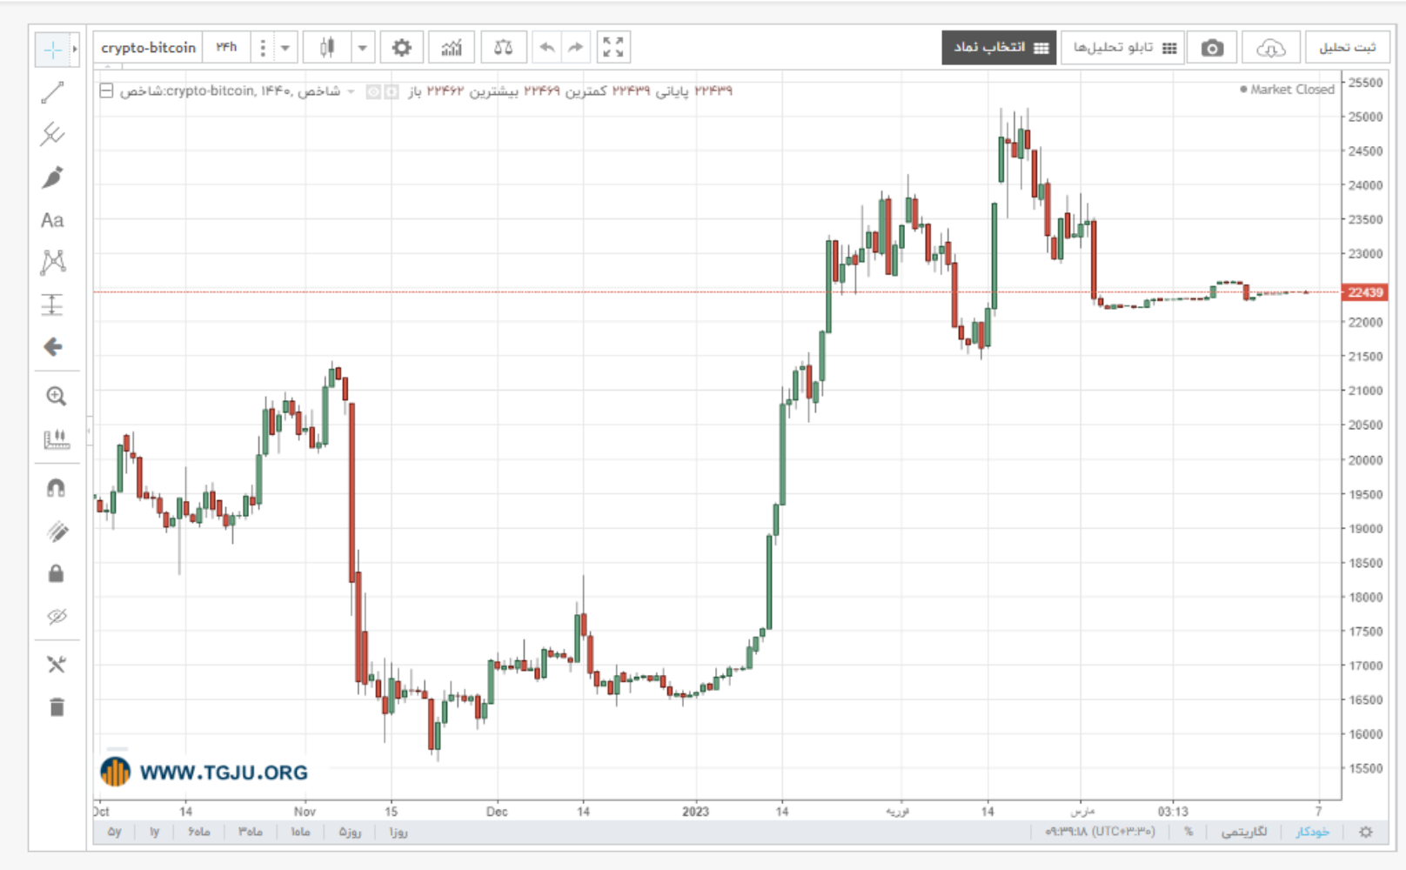This screenshot has height=870, width=1406.
Task: Click the compare scales icon
Action: (x=503, y=47)
